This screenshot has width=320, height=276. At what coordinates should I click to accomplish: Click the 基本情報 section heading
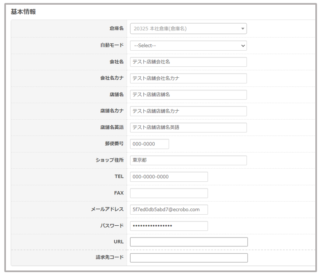pyautogui.click(x=23, y=12)
